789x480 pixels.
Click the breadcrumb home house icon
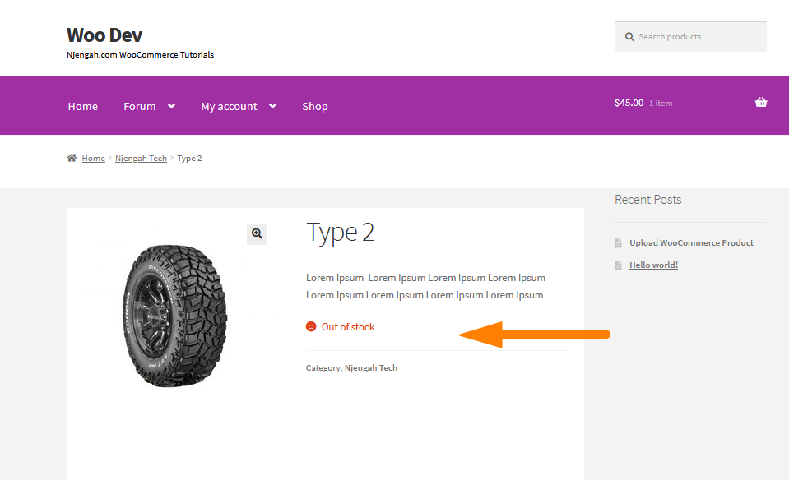tap(72, 158)
